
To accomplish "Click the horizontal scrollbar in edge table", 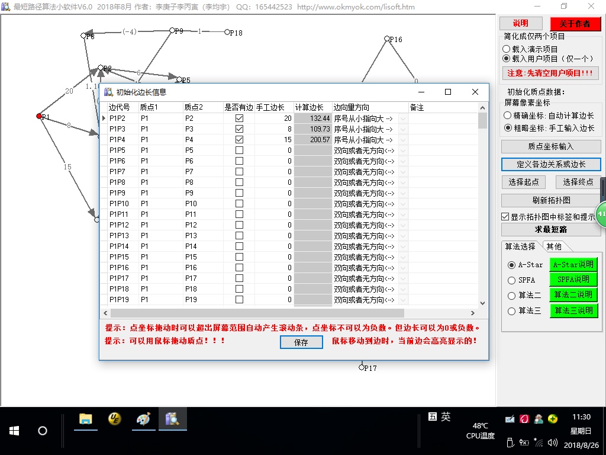I will [257, 313].
